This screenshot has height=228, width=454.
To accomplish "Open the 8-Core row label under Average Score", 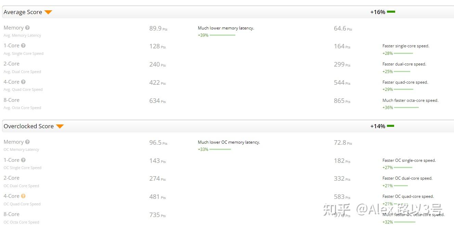I will pos(12,100).
